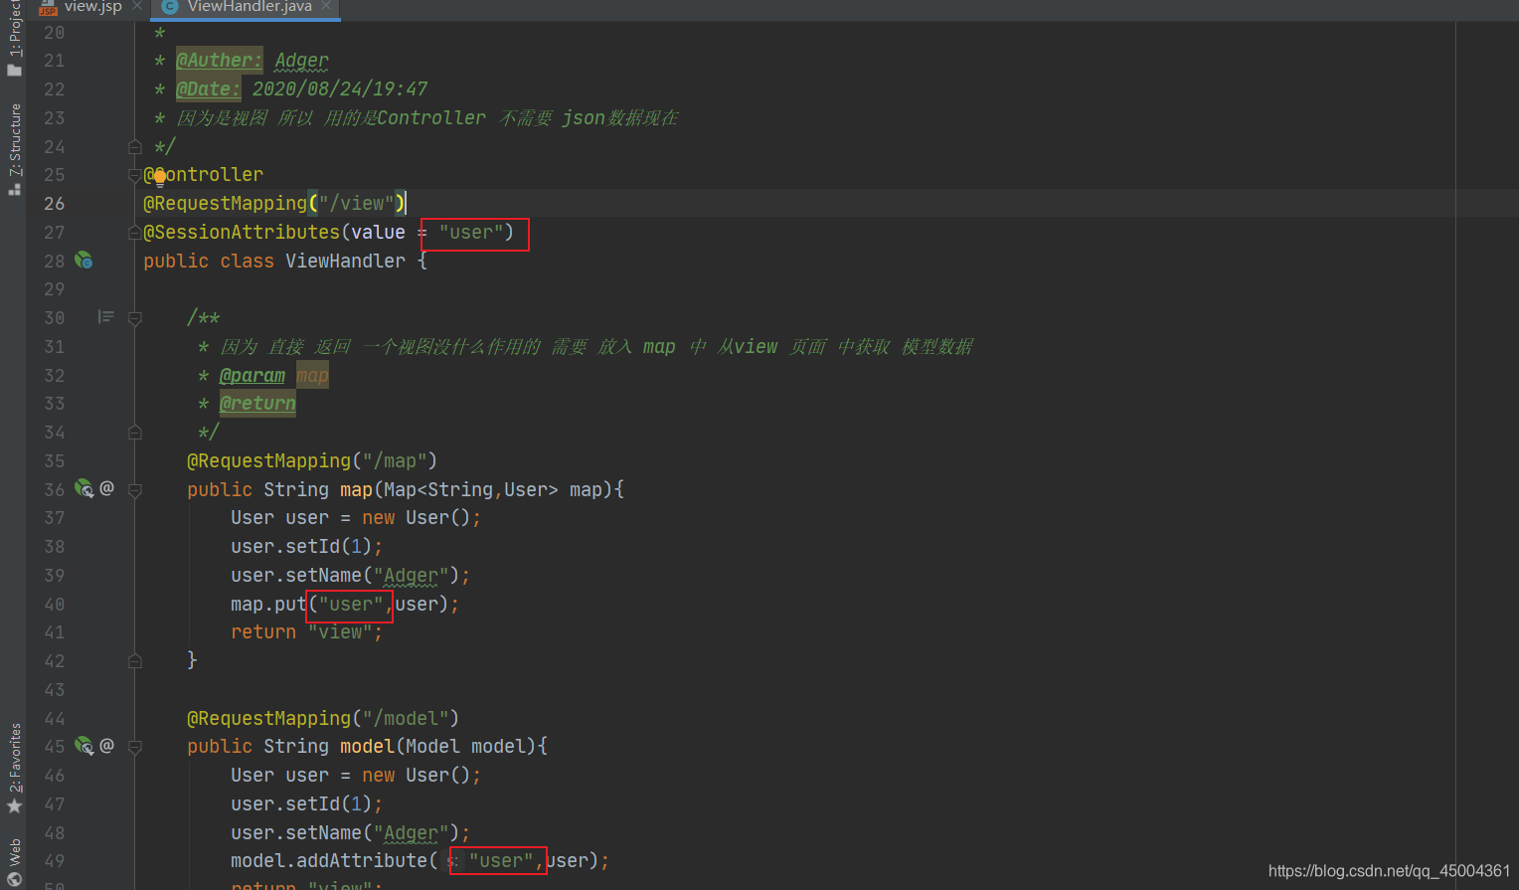Click the request mapping gutter icon on line 45
Image resolution: width=1519 pixels, height=890 pixels.
pos(84,746)
